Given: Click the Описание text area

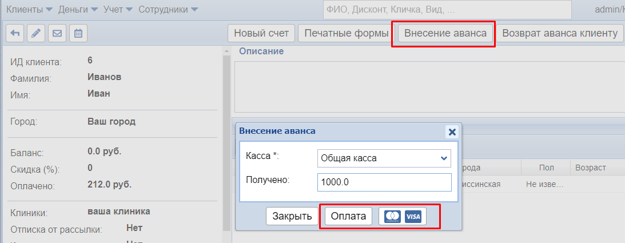Looking at the screenshot, I should click(429, 86).
